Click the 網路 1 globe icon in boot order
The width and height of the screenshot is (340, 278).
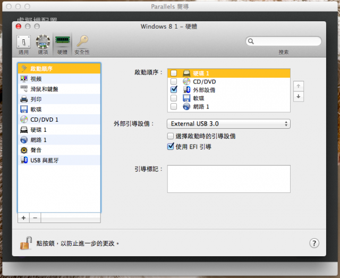click(x=186, y=106)
